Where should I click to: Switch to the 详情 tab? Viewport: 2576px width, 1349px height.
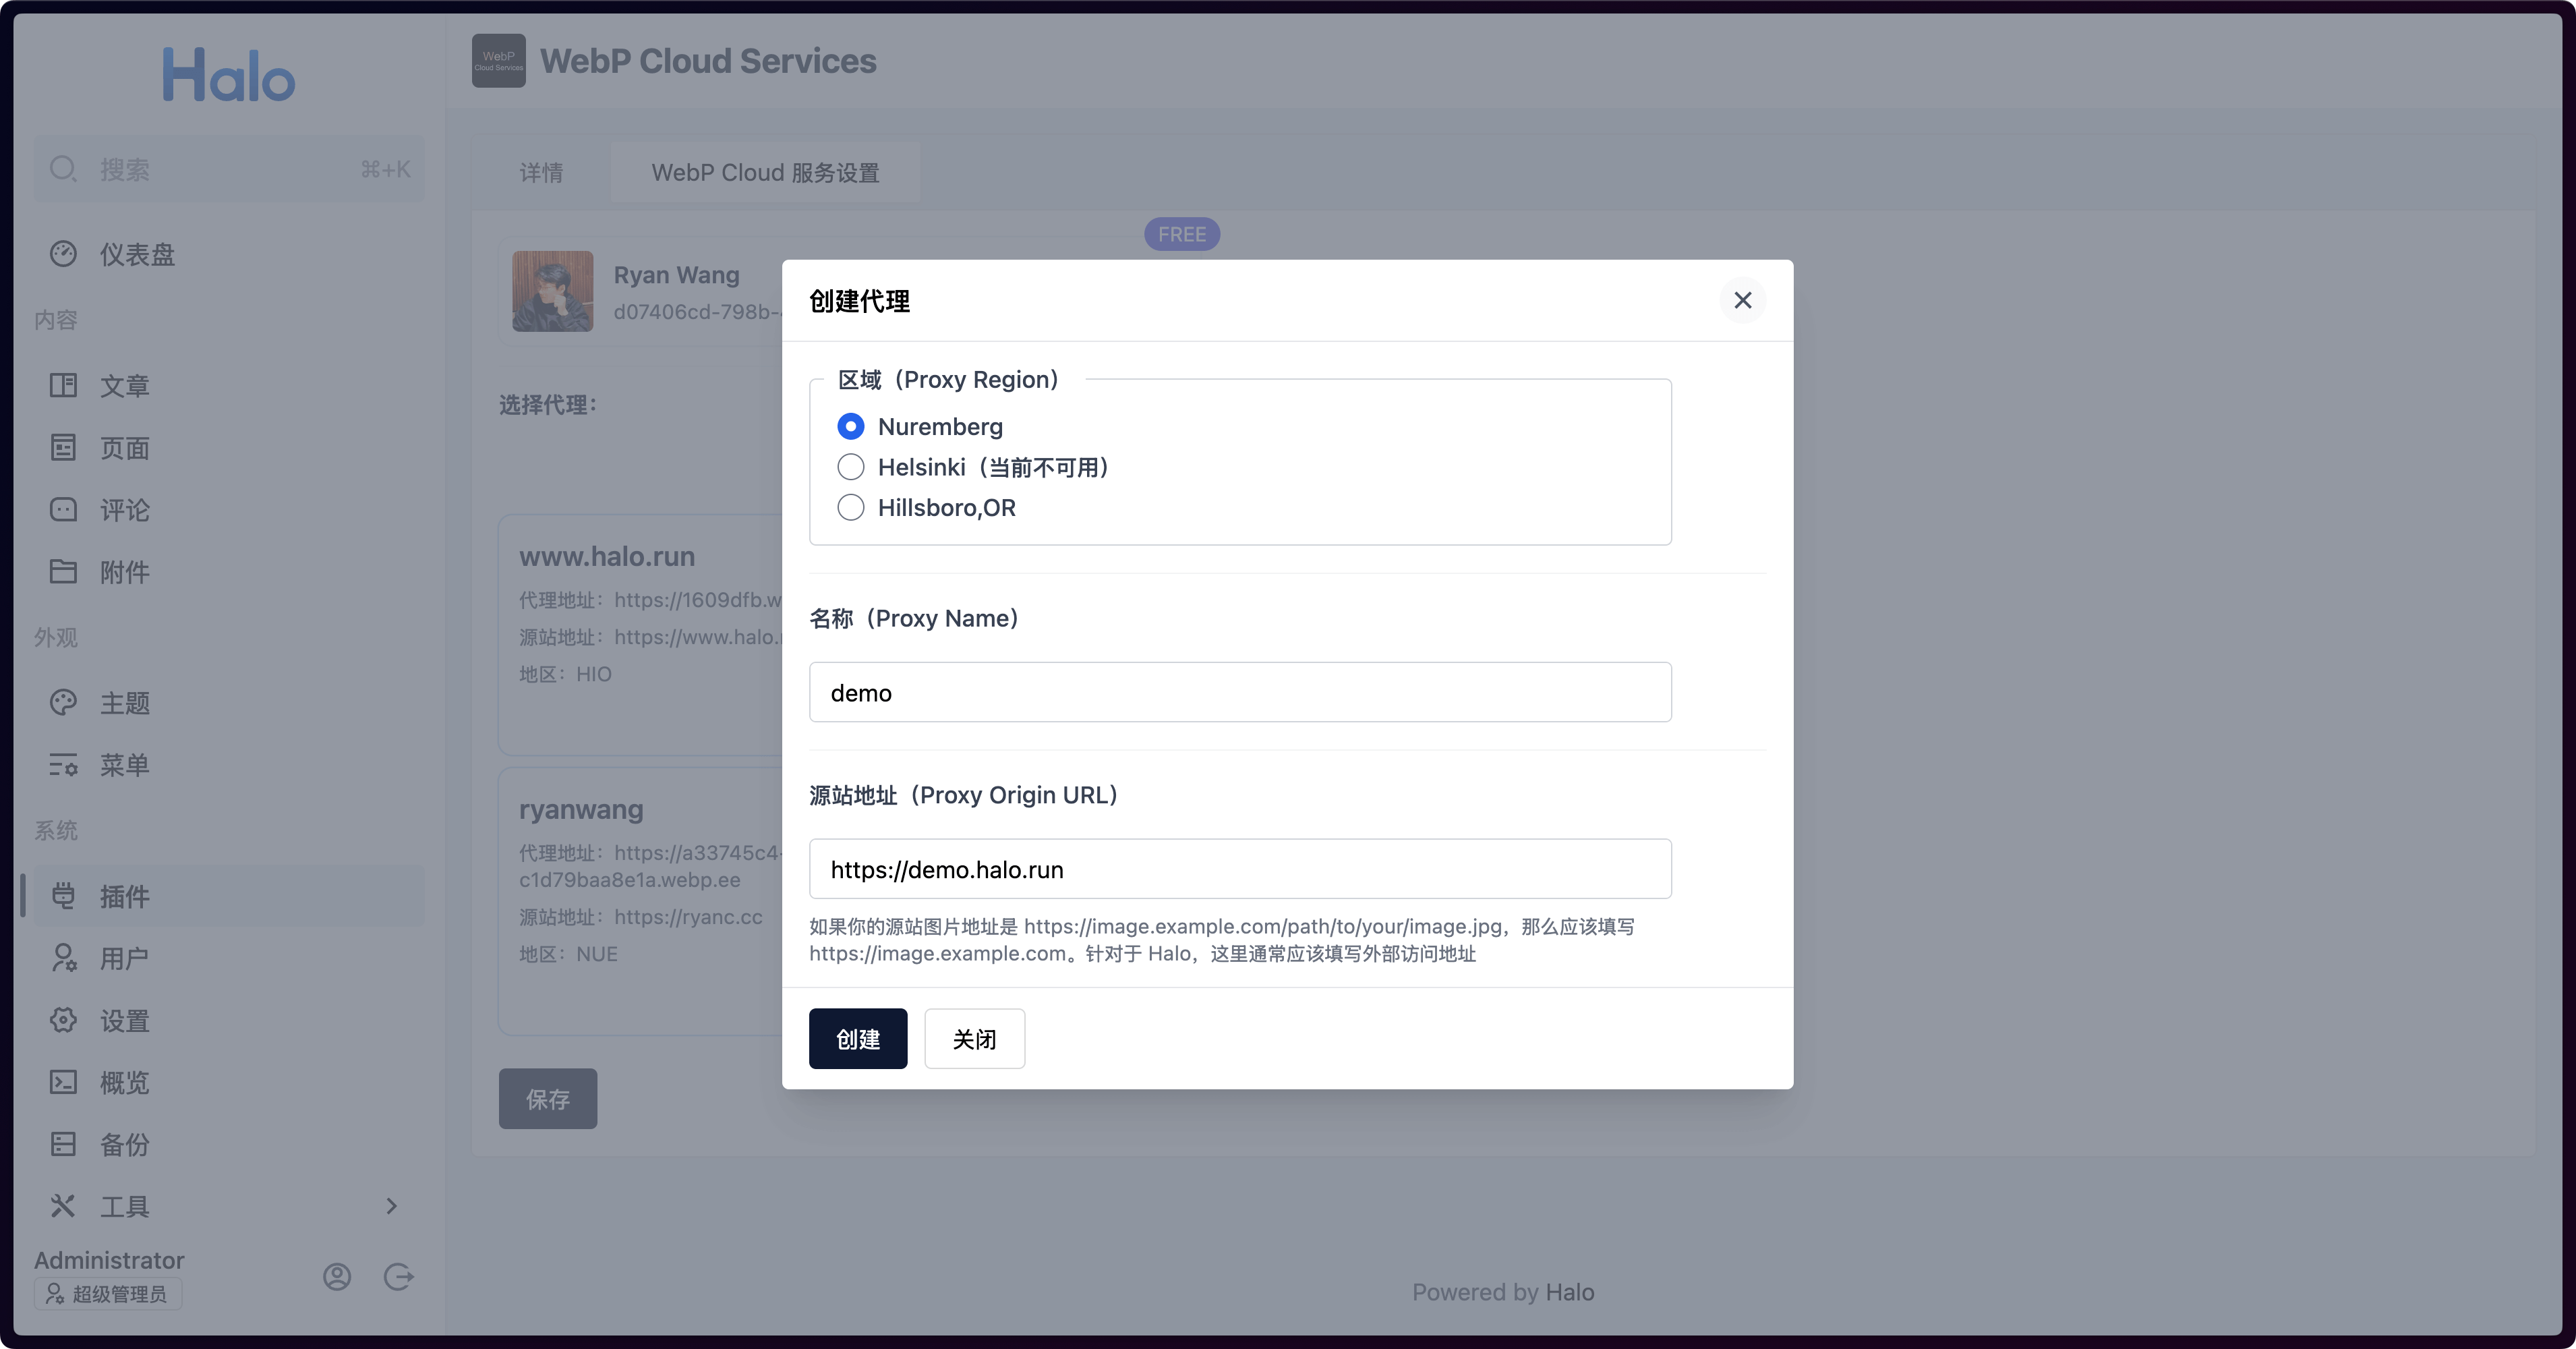pyautogui.click(x=541, y=173)
